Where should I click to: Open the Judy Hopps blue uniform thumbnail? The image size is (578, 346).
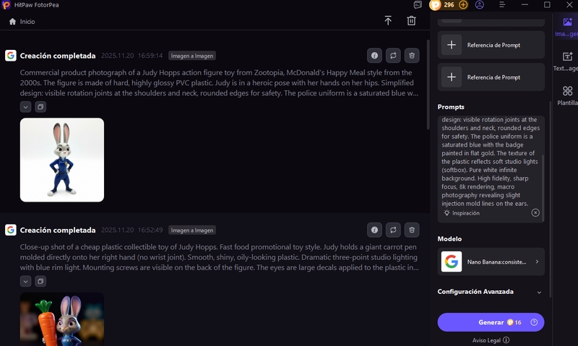(x=62, y=160)
